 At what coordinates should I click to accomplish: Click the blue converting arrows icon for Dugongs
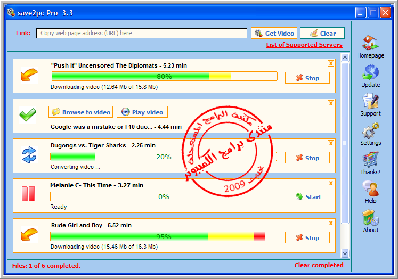(29, 155)
